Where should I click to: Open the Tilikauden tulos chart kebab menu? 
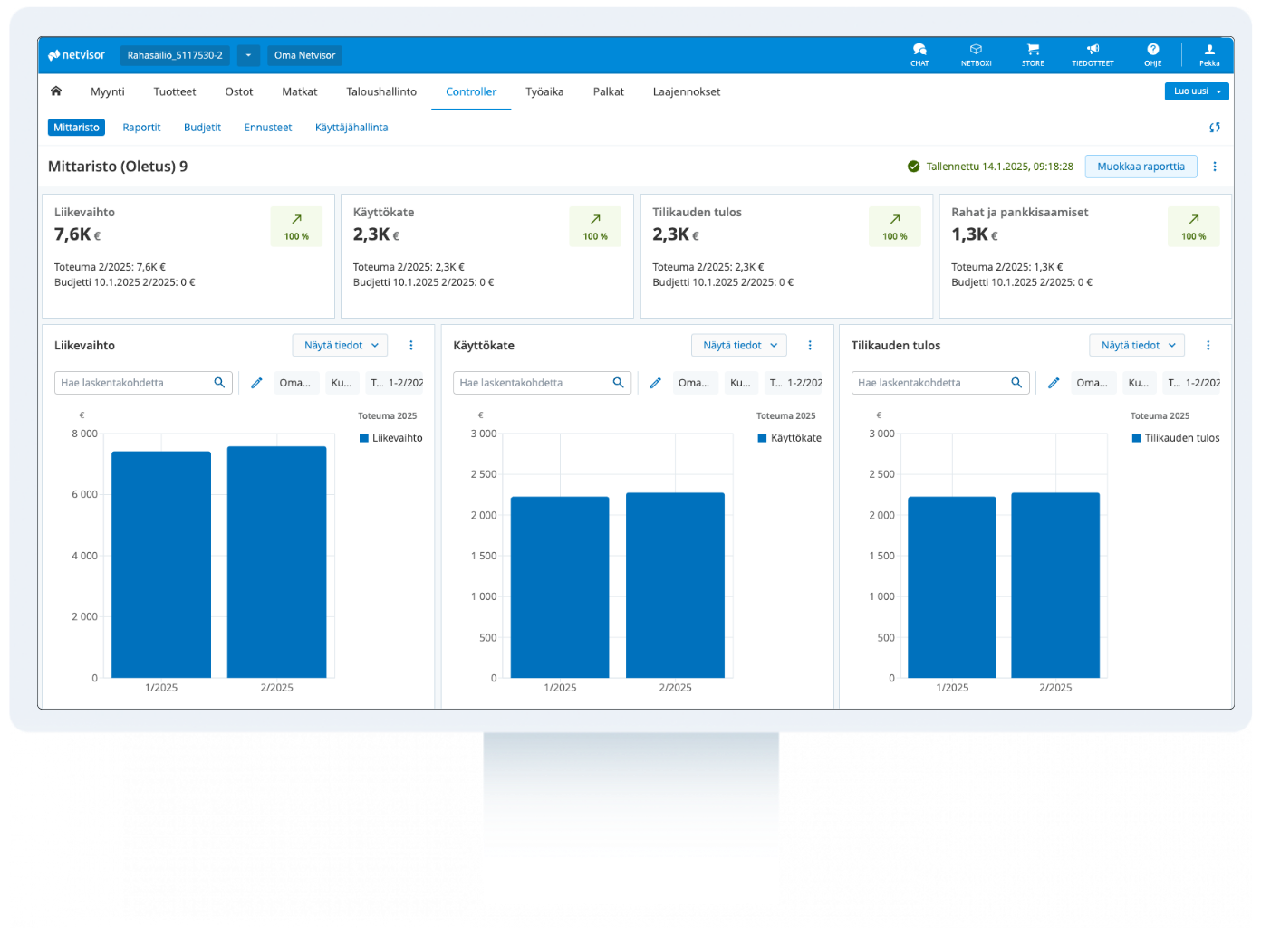coord(1208,346)
